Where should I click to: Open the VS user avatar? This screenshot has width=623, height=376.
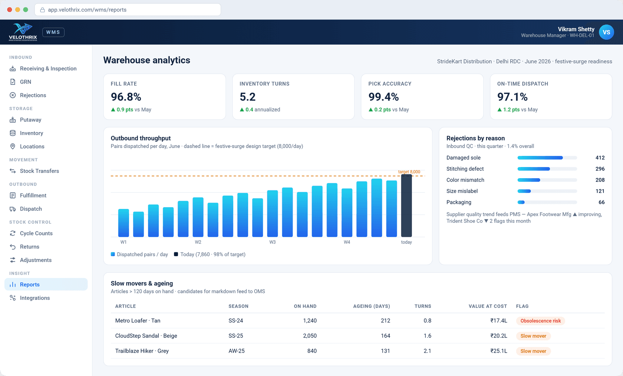coord(606,32)
